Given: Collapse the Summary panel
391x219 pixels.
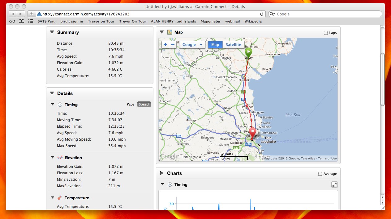Looking at the screenshot, I should [52, 32].
